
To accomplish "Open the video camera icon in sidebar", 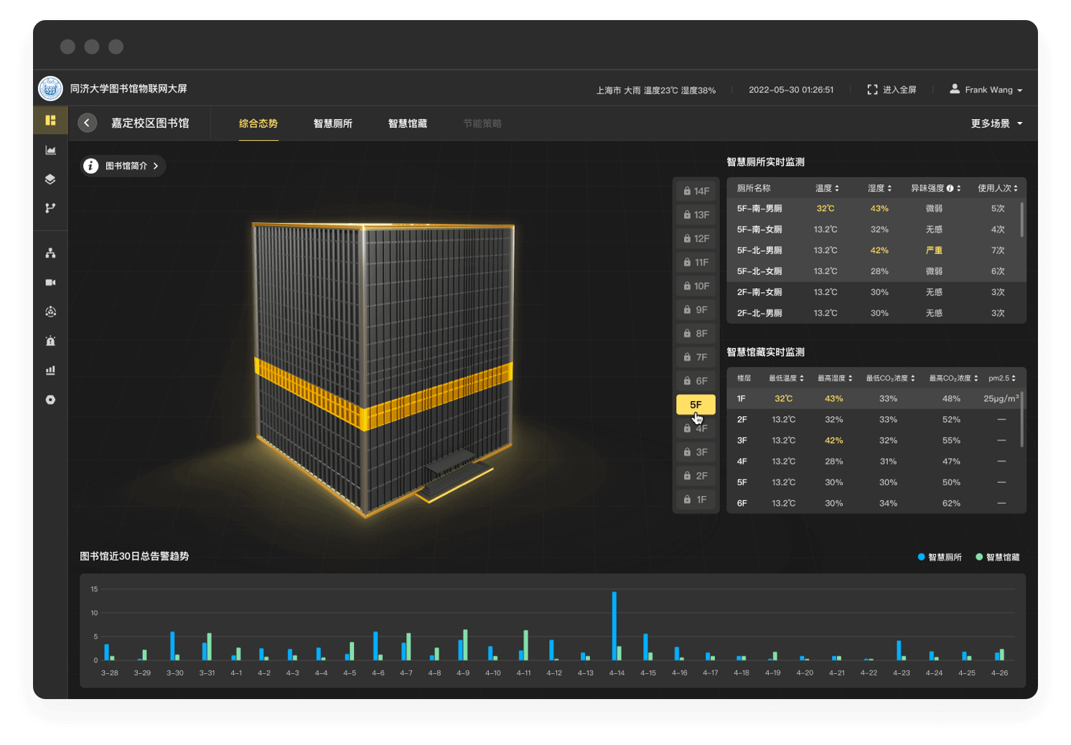I will coord(50,282).
